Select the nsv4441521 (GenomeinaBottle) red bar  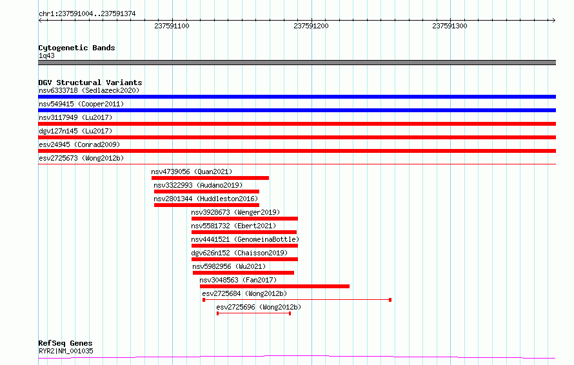click(x=244, y=246)
